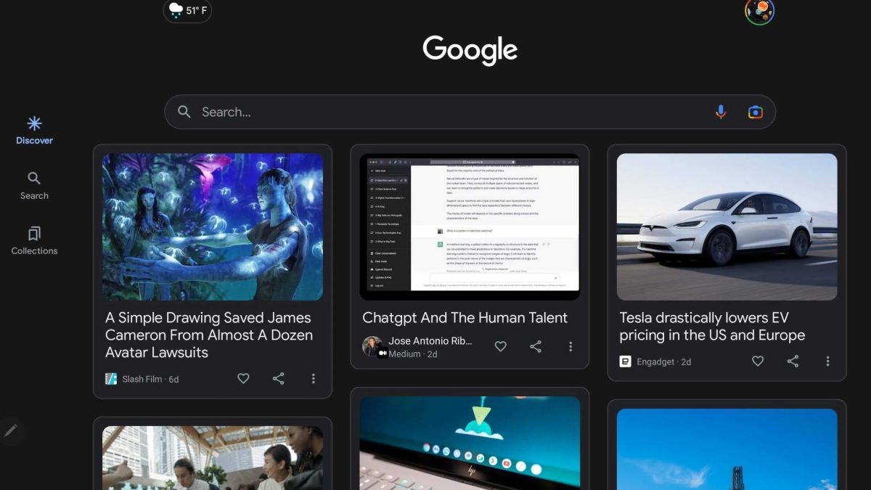This screenshot has width=871, height=490.
Task: Share the Avatar lawsuits article
Action: tap(278, 378)
